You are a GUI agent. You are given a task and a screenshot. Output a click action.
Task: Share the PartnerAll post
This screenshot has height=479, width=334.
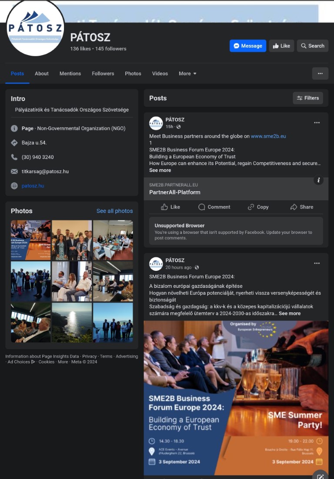[302, 207]
